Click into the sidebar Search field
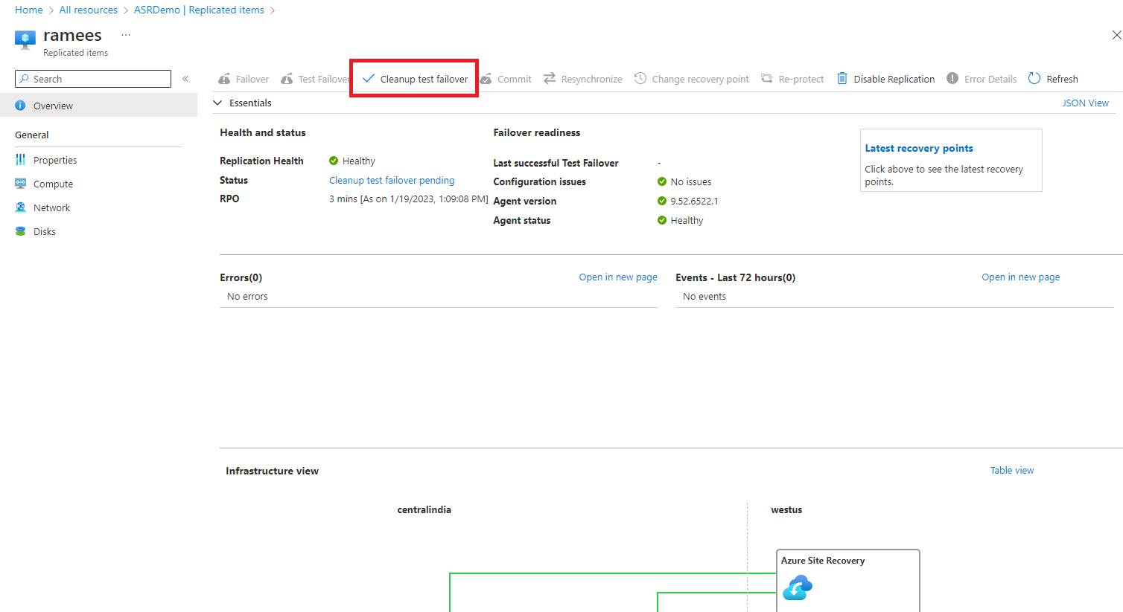1123x612 pixels. [93, 79]
